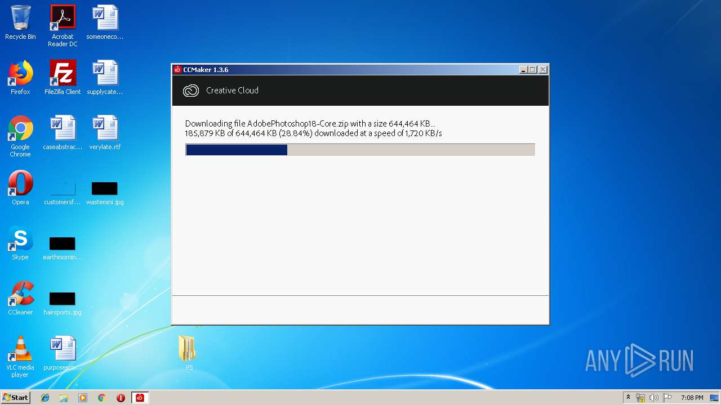Viewport: 721px width, 405px height.
Task: Click the Downloading file AdobePhotoshop18-Core.zip text
Action: pos(310,124)
